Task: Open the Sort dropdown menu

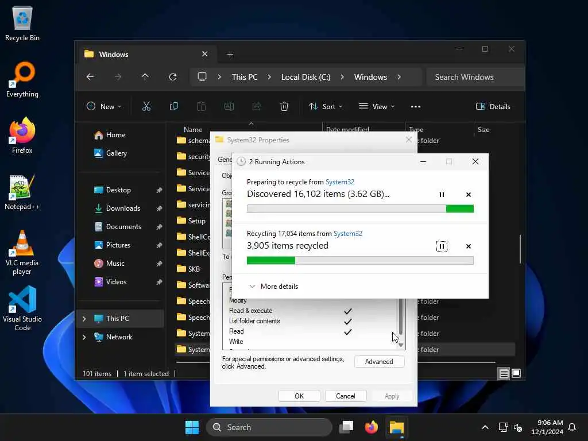Action: [x=325, y=106]
